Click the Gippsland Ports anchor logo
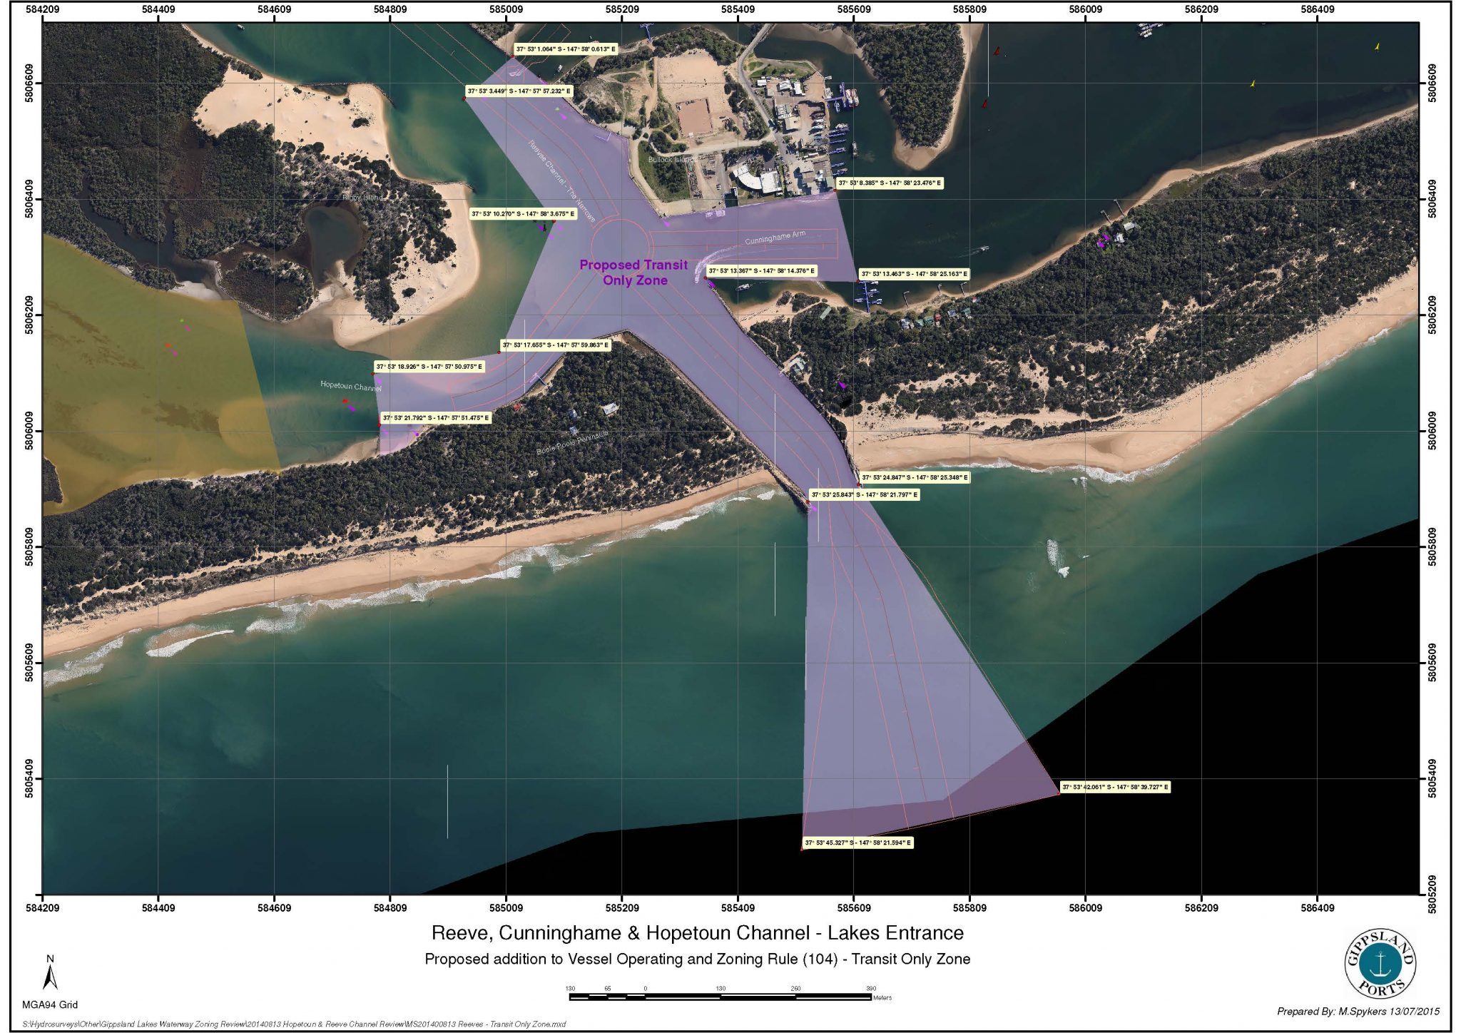Image resolution: width=1461 pixels, height=1033 pixels. [1380, 964]
